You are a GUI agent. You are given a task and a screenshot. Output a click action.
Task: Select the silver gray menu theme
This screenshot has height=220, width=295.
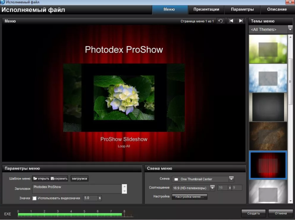268,192
